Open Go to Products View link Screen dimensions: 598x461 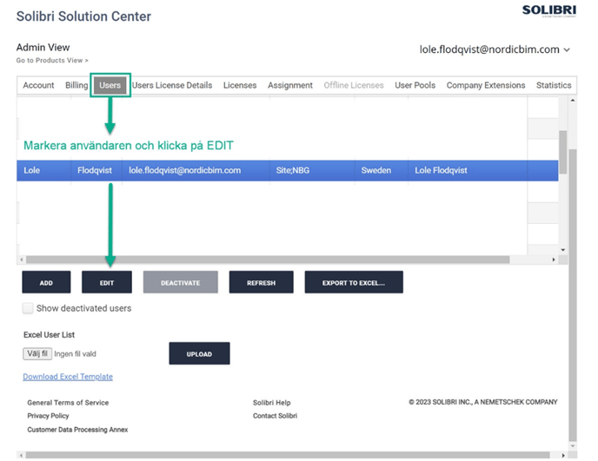pyautogui.click(x=52, y=61)
